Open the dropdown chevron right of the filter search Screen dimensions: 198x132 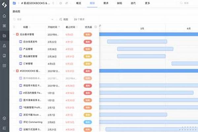click(x=52, y=19)
